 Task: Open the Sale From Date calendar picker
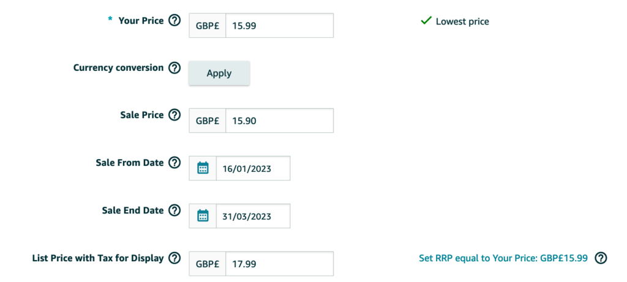point(203,168)
